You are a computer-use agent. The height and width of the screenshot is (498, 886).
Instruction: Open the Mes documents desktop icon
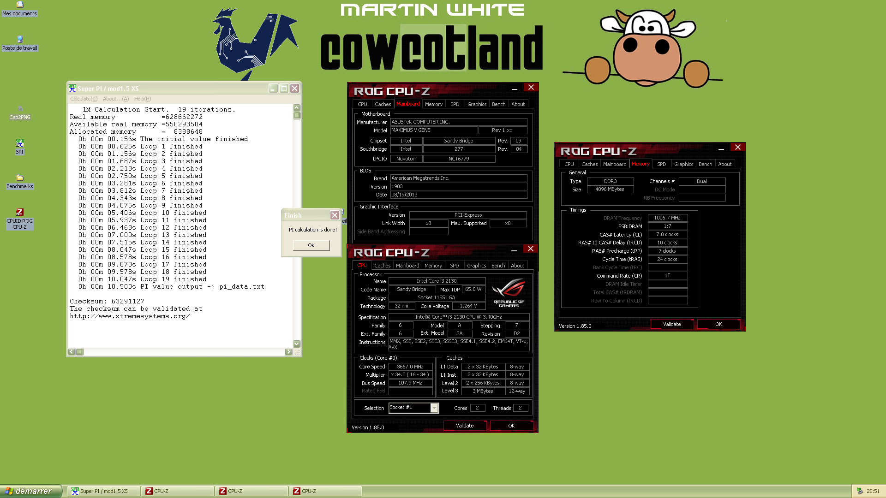point(19,9)
